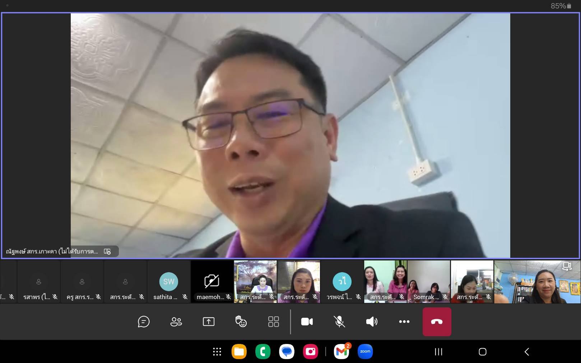Unmute the microphone
This screenshot has height=363, width=581.
click(x=339, y=322)
